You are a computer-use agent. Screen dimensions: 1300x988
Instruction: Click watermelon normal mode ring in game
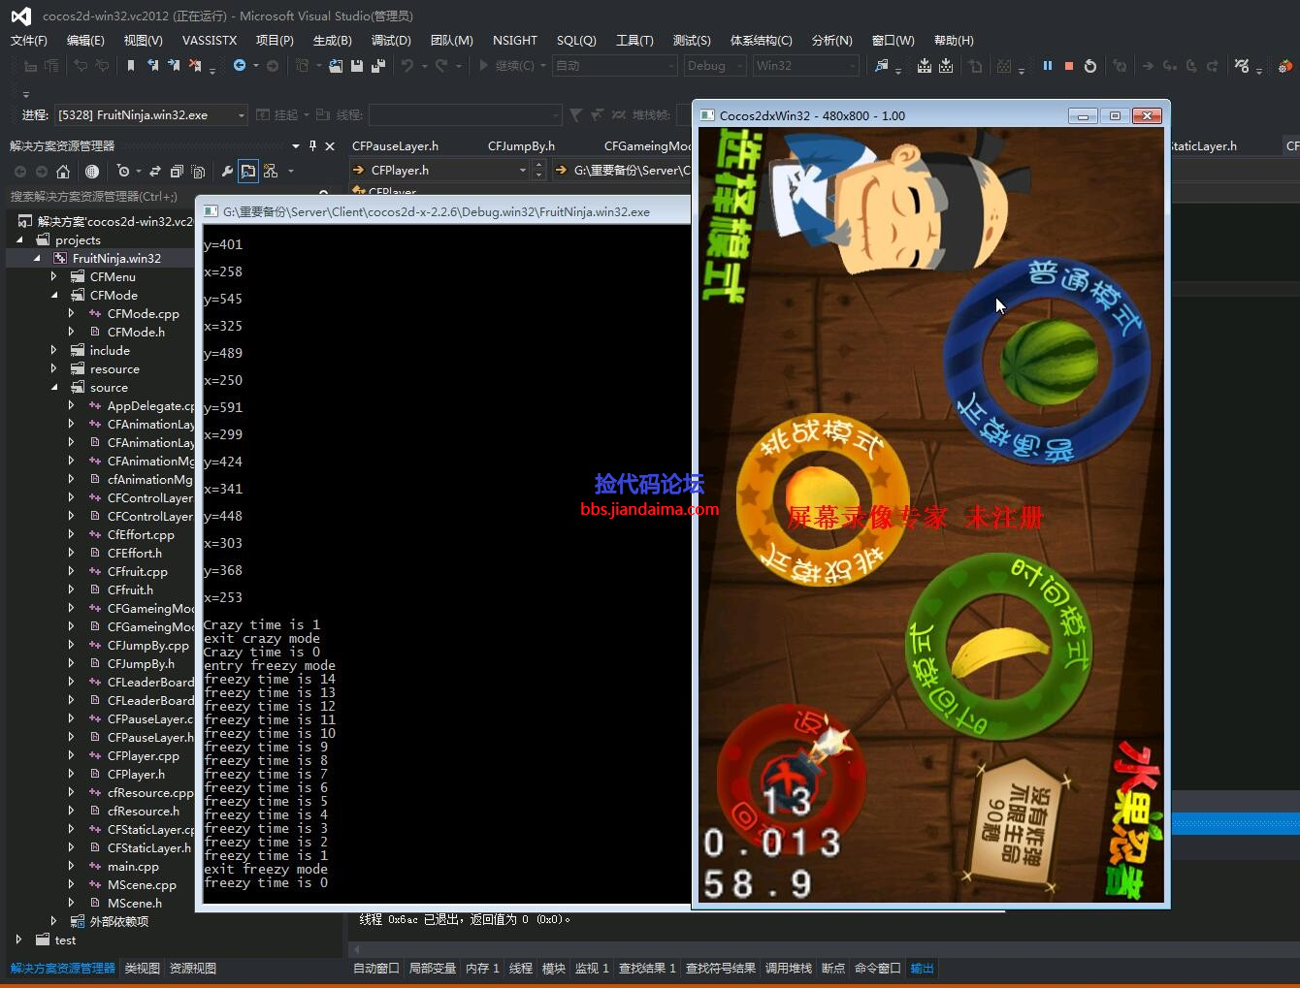1048,360
